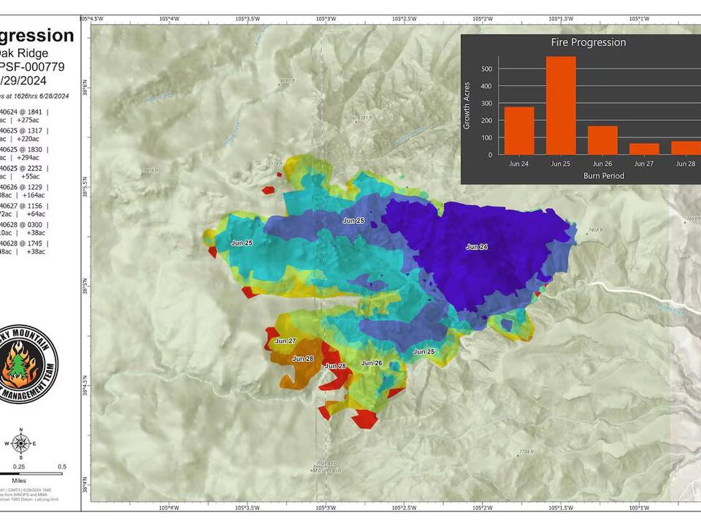The image size is (701, 526).
Task: Click the "38°5'N" latitude label
Action: (85, 286)
